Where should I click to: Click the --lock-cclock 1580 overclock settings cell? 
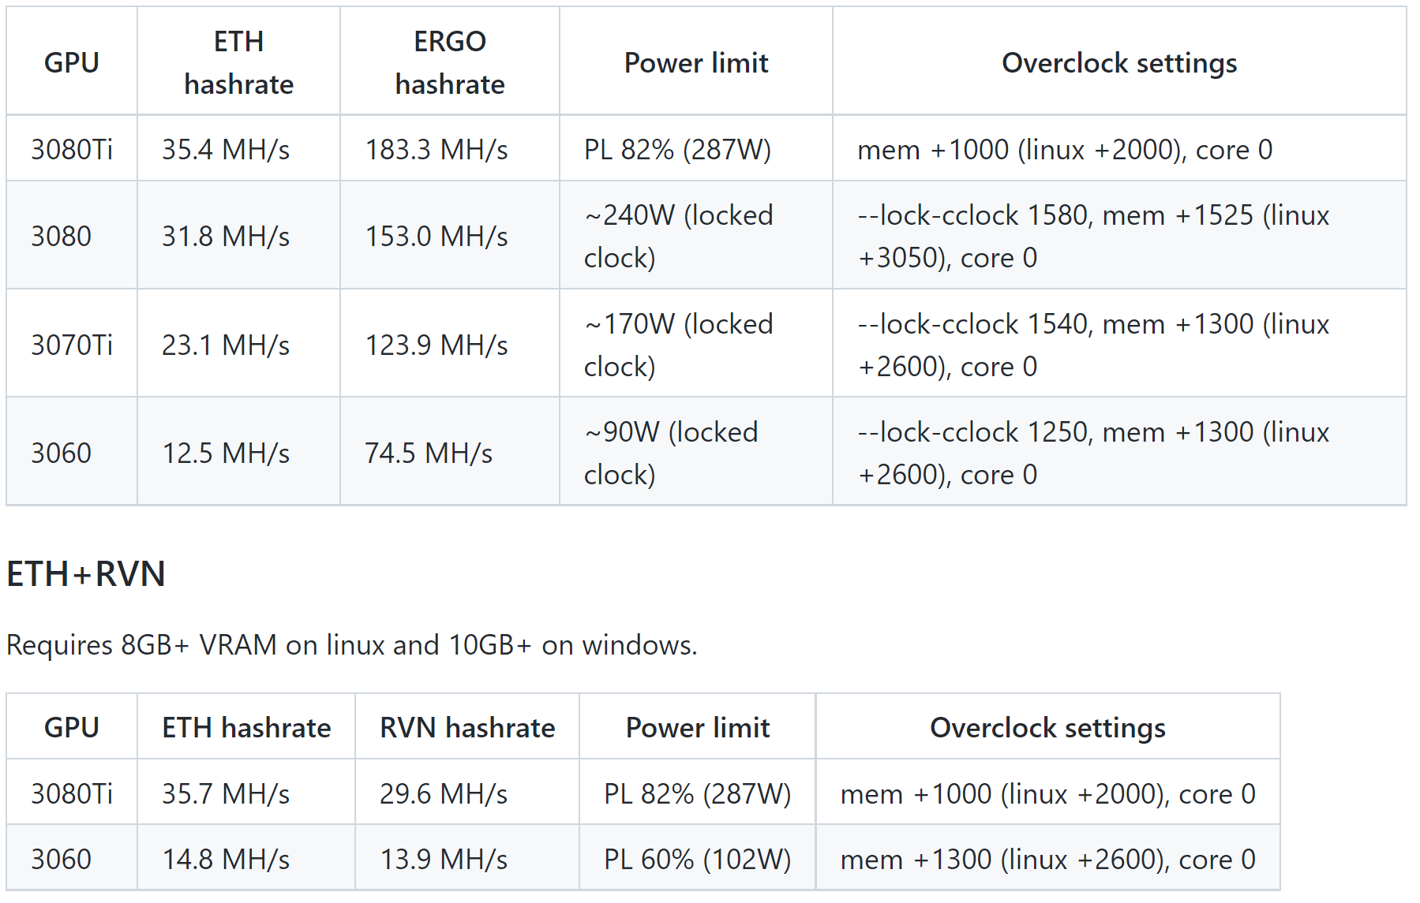click(1119, 236)
